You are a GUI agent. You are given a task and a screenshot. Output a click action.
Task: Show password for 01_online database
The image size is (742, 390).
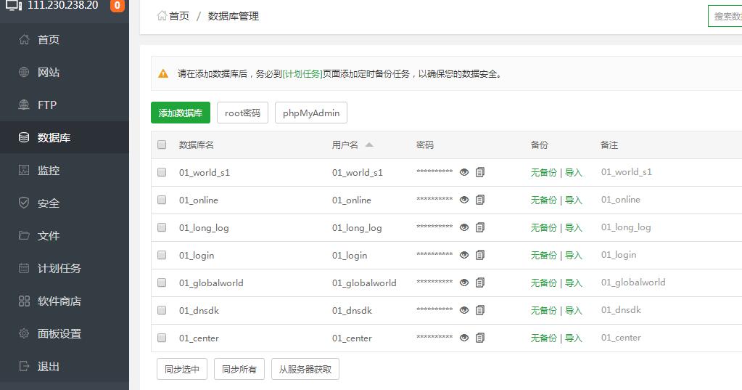[464, 200]
